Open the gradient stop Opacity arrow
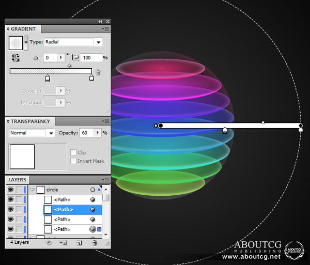The image size is (310, 265). point(61,91)
